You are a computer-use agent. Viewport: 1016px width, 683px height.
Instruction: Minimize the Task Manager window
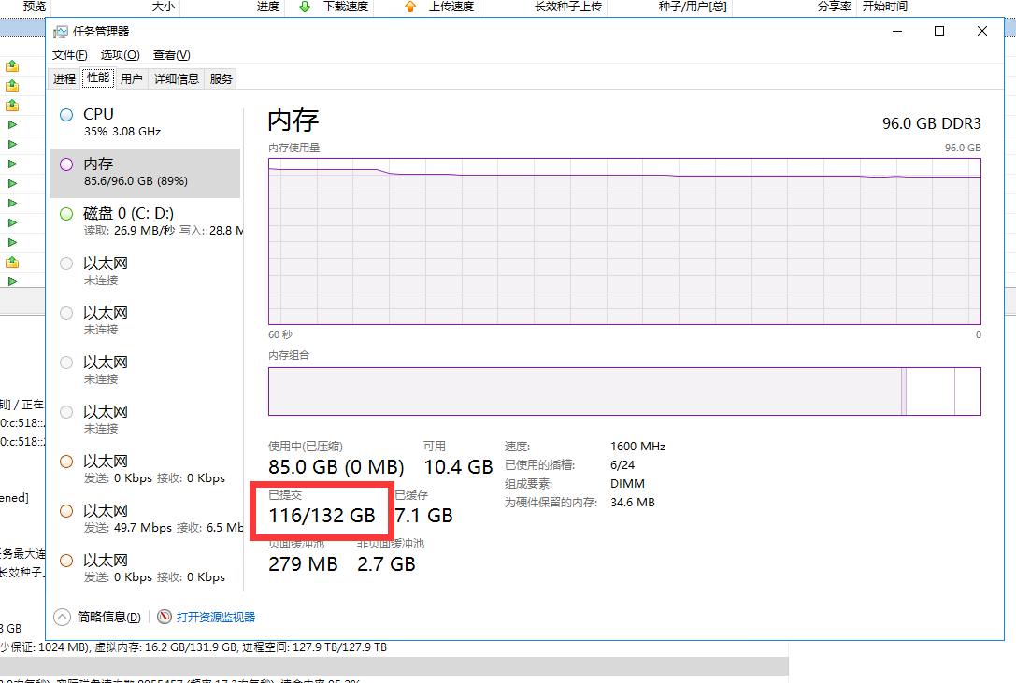[897, 31]
